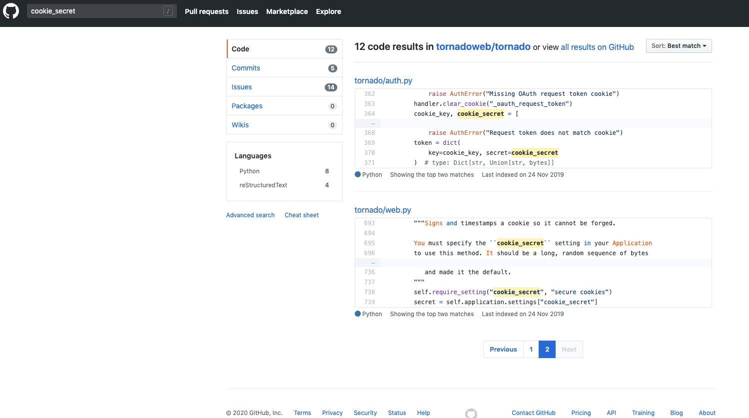Select the Issues results filter in sidebar
This screenshot has height=418, width=749.
(x=284, y=87)
